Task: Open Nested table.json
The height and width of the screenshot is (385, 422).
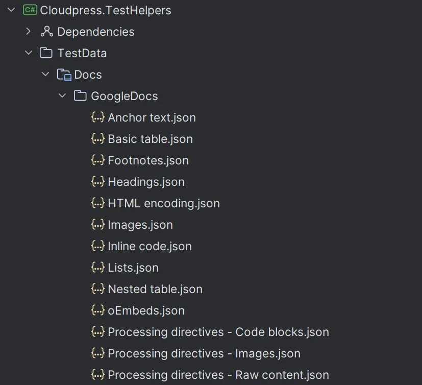Action: (x=155, y=289)
